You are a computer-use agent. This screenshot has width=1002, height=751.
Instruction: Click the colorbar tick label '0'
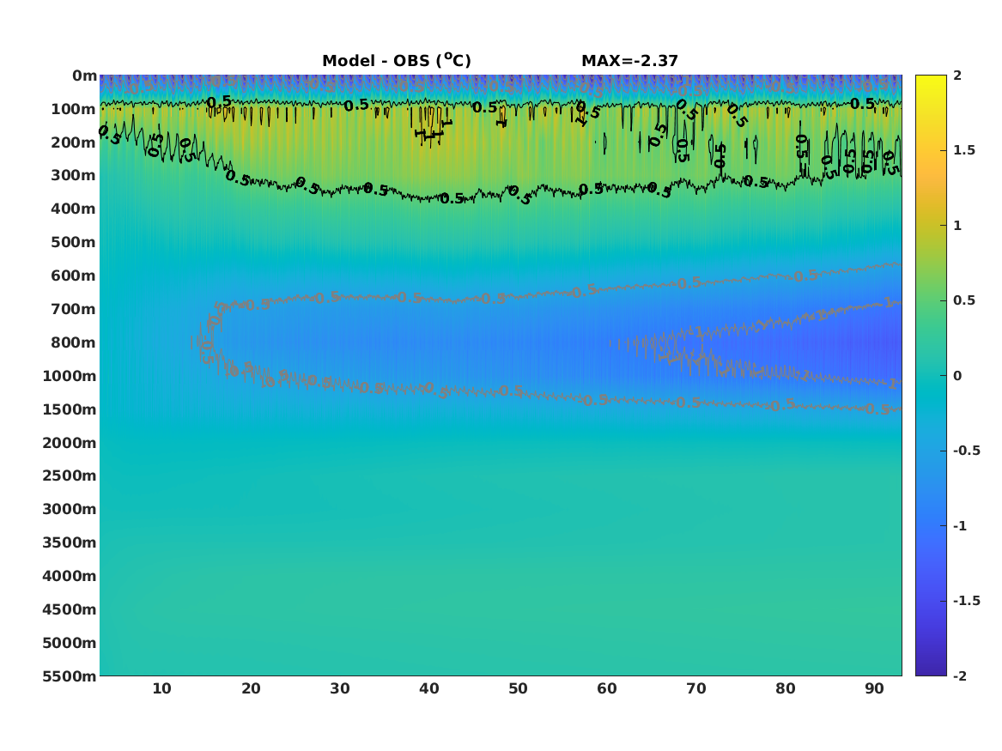957,376
